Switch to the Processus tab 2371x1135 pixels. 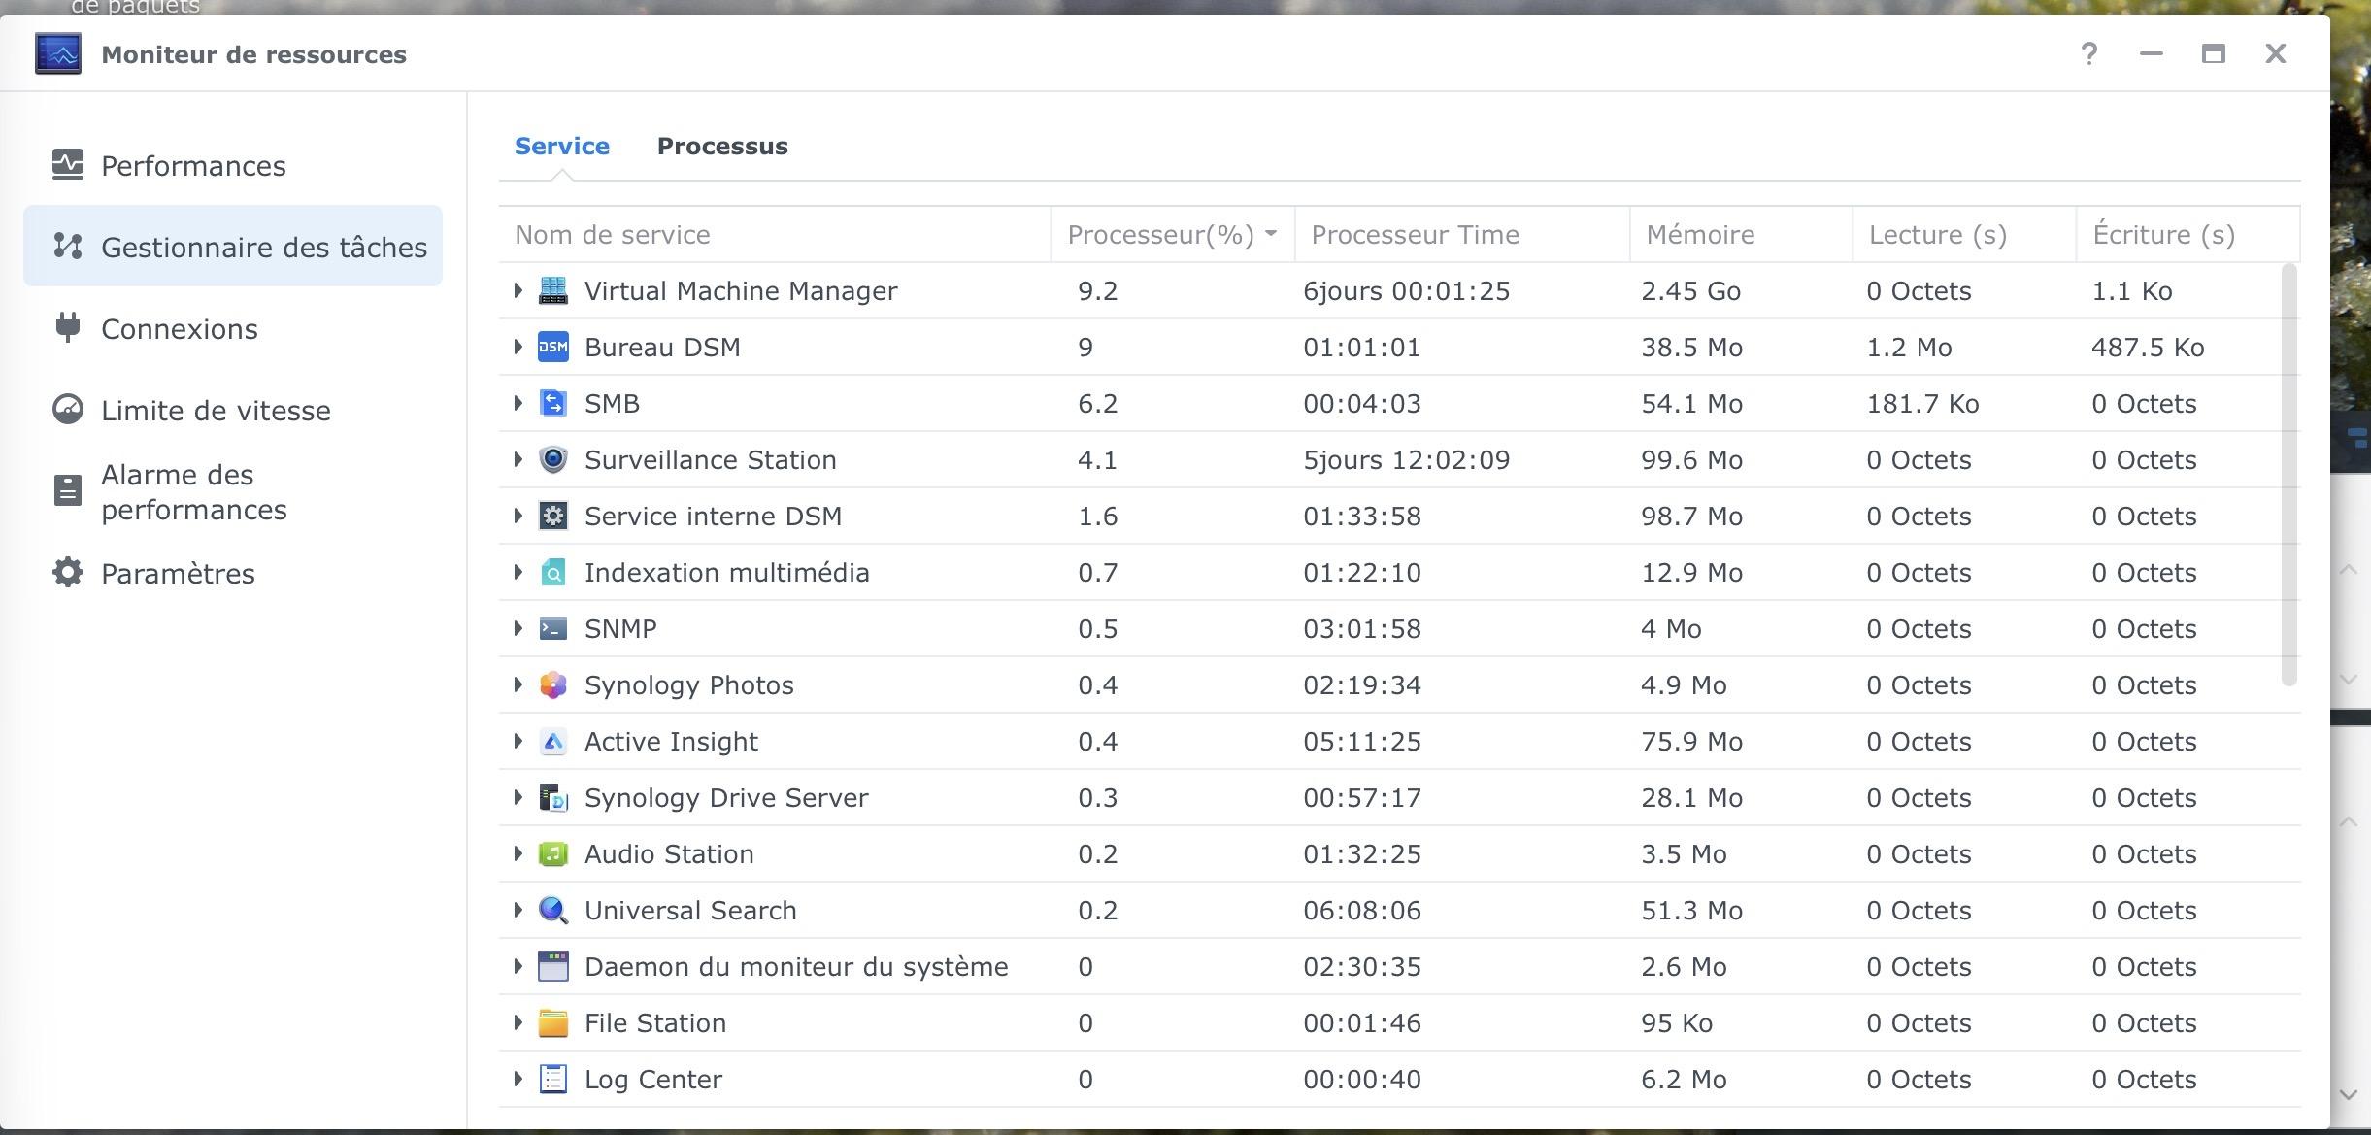click(722, 146)
